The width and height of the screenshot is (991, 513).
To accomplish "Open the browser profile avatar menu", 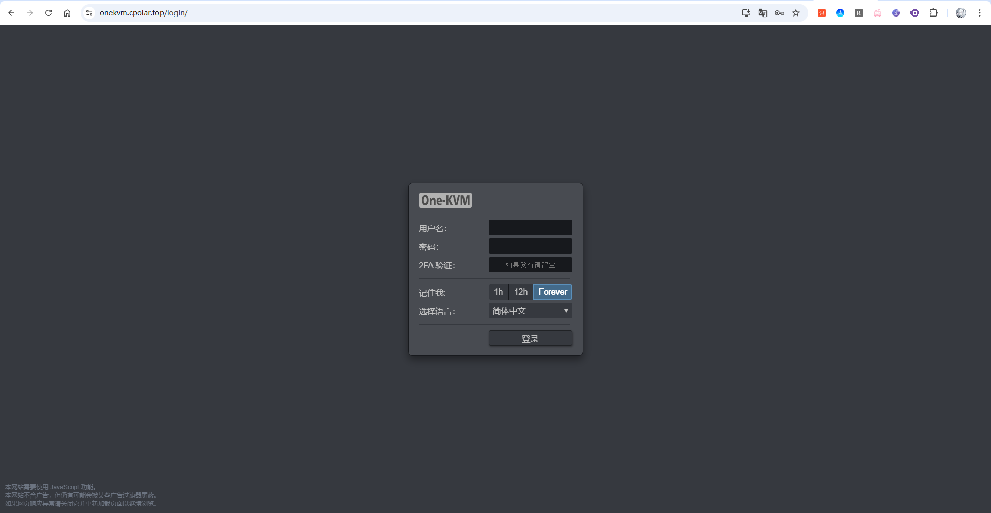I will click(961, 13).
